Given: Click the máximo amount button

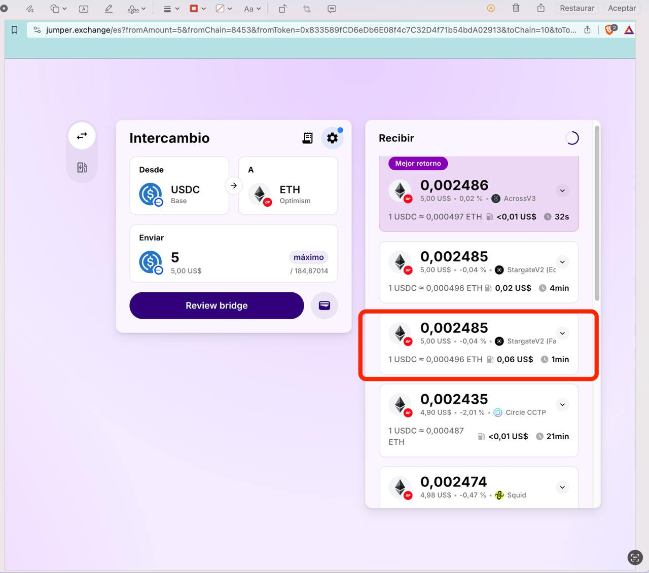Looking at the screenshot, I should coord(308,257).
